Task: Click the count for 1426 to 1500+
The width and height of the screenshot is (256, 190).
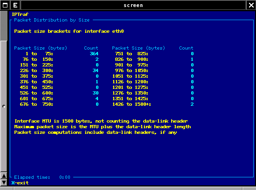Action: [192, 104]
